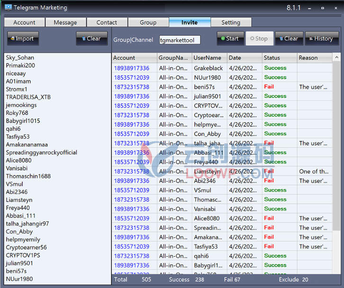This screenshot has height=288, width=344.
Task: Click the Success 238 status entry
Action: click(x=187, y=279)
